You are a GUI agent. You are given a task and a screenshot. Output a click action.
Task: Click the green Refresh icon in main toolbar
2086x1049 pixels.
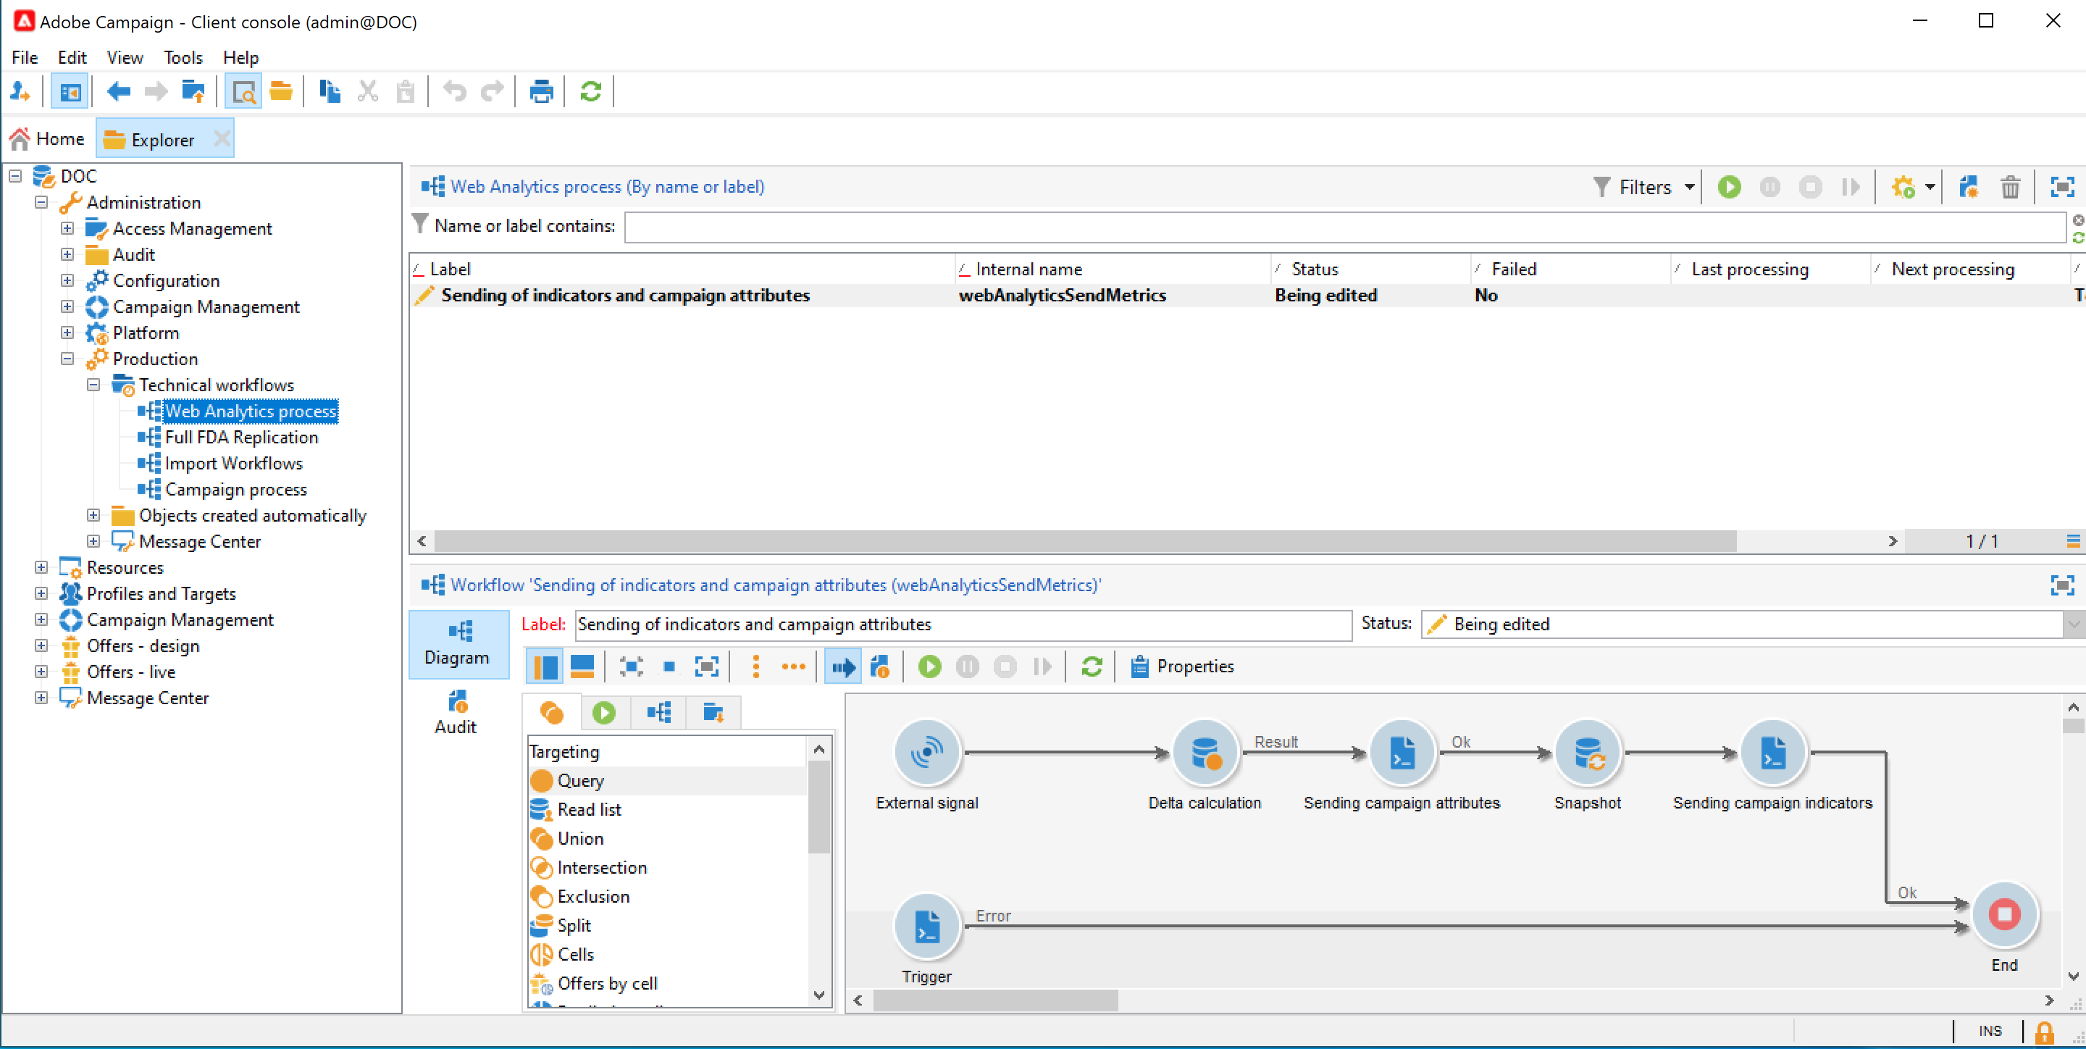590,91
